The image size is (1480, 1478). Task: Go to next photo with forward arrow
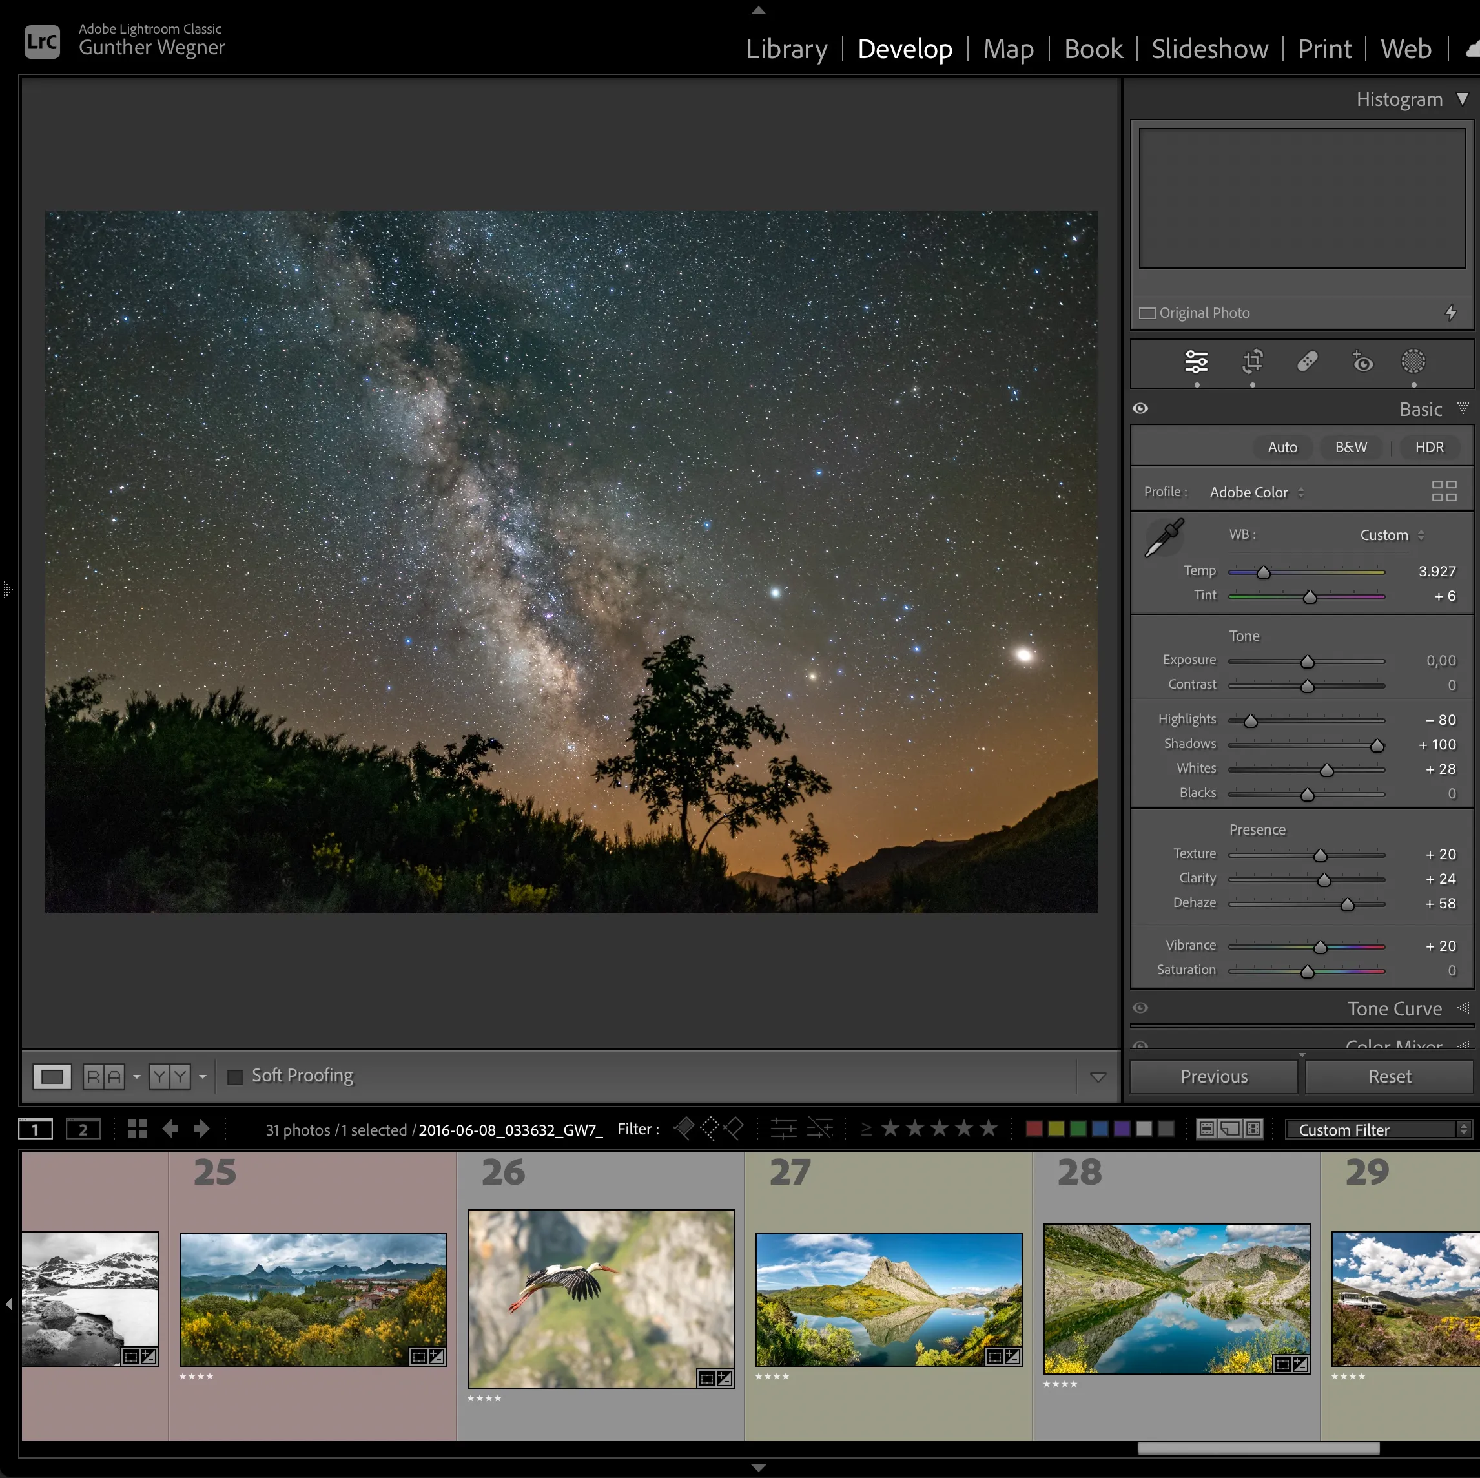[201, 1129]
